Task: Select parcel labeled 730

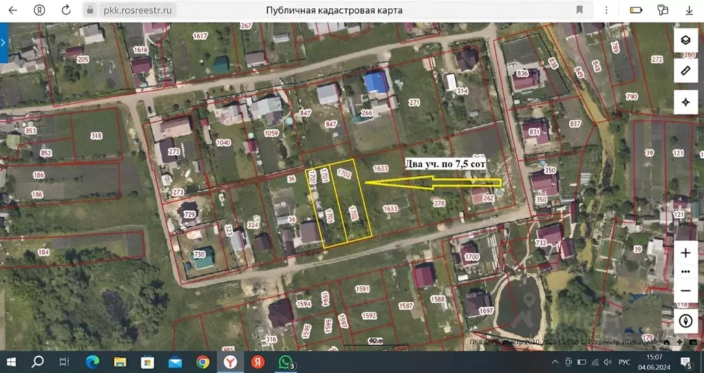Action: (x=199, y=255)
